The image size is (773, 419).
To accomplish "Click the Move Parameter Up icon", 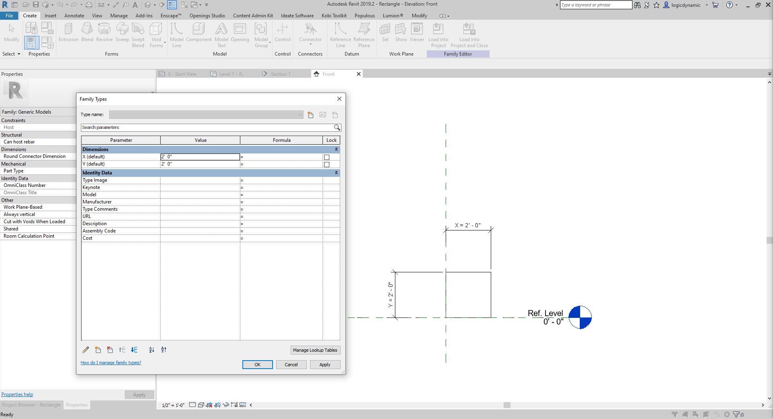I will (x=122, y=350).
